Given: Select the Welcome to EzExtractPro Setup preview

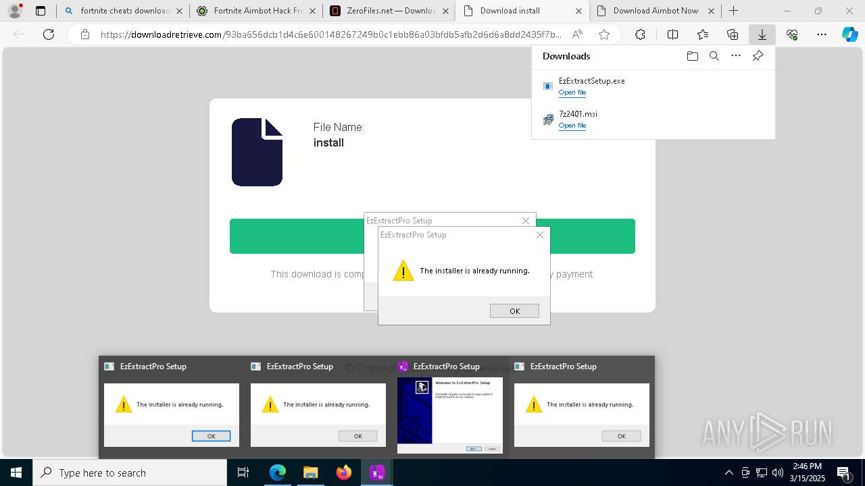Looking at the screenshot, I should (x=450, y=407).
